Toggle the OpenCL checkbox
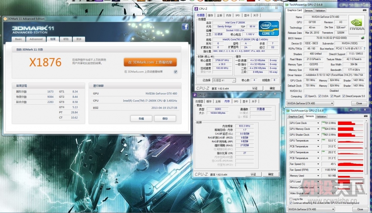Viewport: 372px width, 213px height. [306, 96]
